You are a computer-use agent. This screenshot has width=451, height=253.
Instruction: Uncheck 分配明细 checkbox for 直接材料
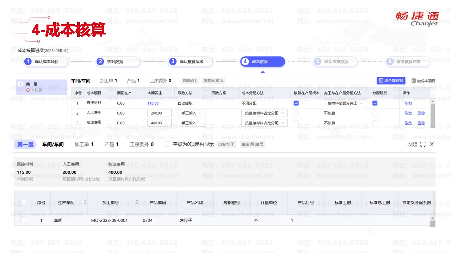[375, 103]
